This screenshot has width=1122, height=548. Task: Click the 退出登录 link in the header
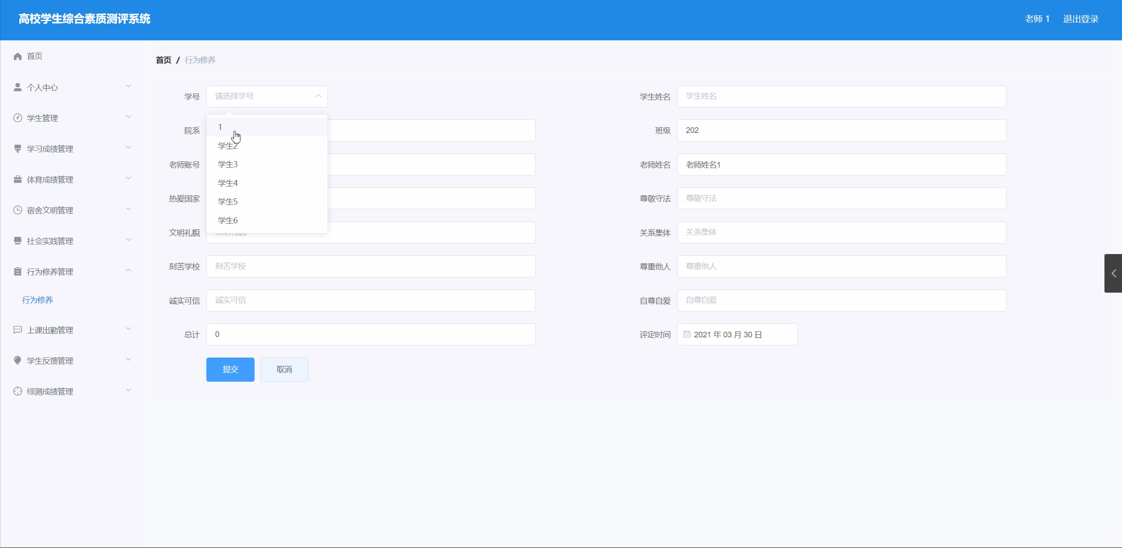[x=1080, y=19]
